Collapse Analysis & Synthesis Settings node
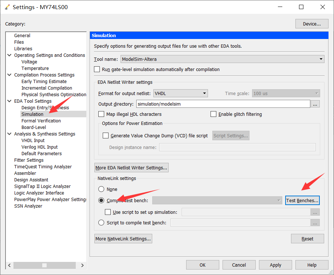Screen dimensions: 334x275 [x=9, y=134]
